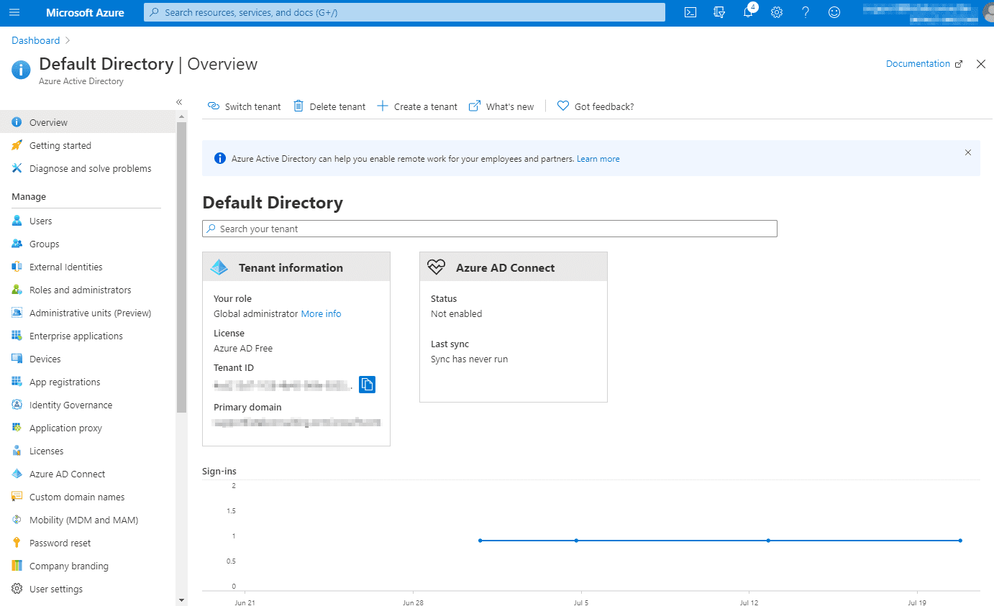The width and height of the screenshot is (994, 606).
Task: Click the Microsoft Azure logo text
Action: [85, 12]
